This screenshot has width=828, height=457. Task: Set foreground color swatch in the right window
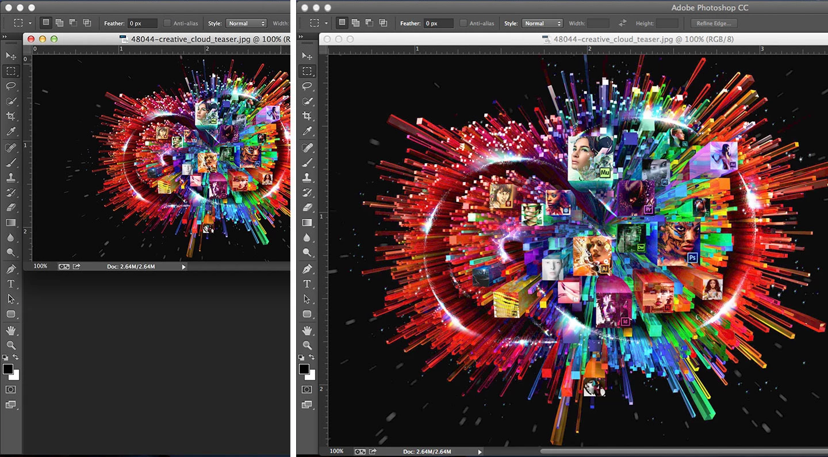tap(304, 369)
